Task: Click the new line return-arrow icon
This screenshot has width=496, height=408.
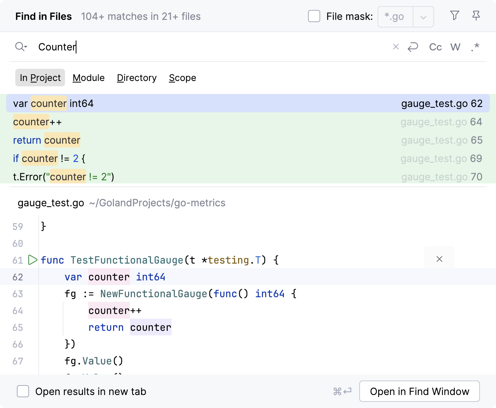Action: pos(413,47)
